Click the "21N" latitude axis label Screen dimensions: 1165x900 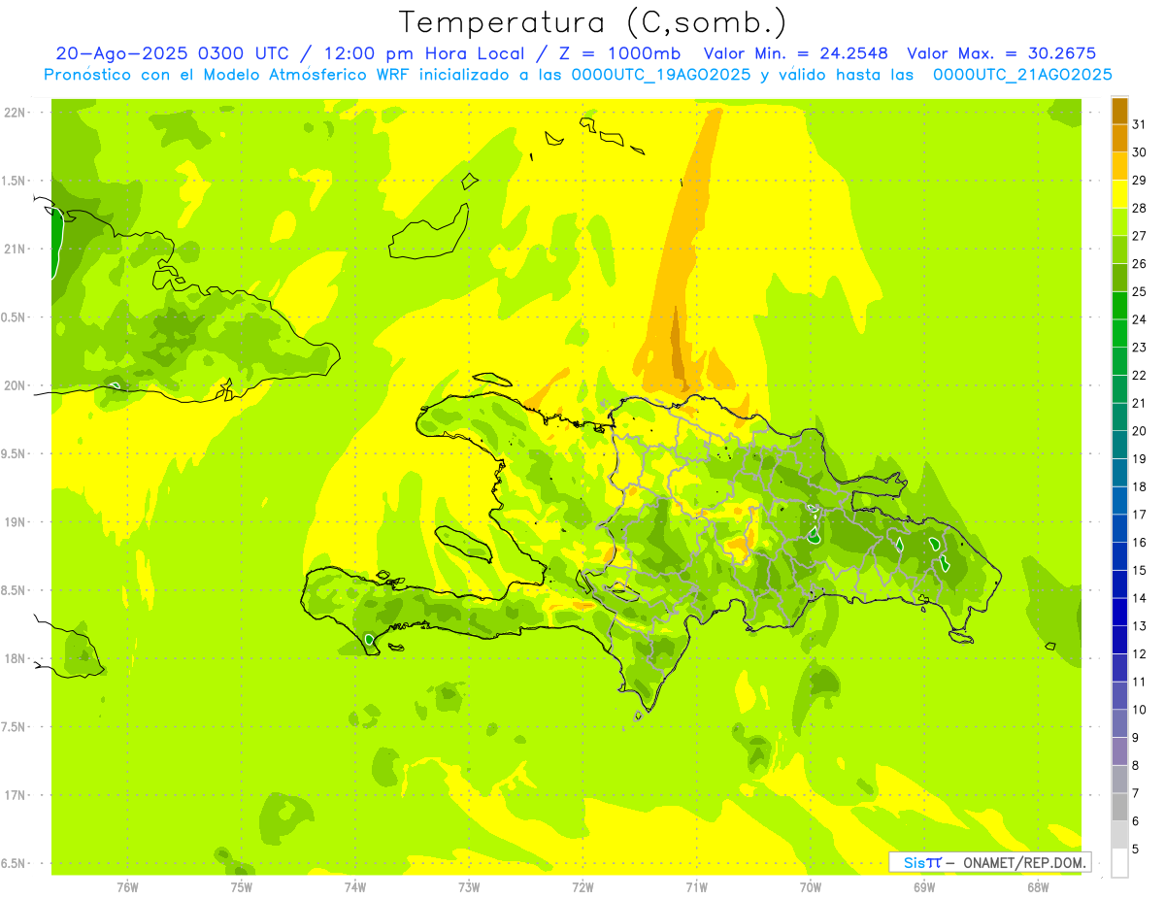[x=17, y=249]
